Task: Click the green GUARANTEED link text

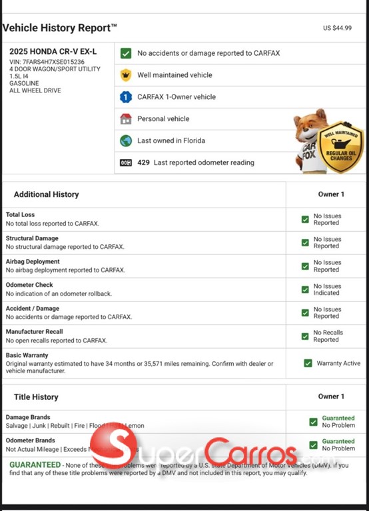Action: [35, 464]
